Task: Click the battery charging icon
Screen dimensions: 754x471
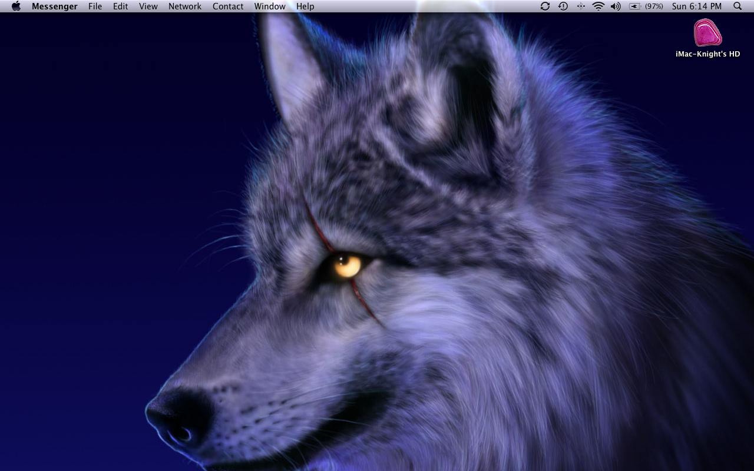Action: (x=635, y=6)
